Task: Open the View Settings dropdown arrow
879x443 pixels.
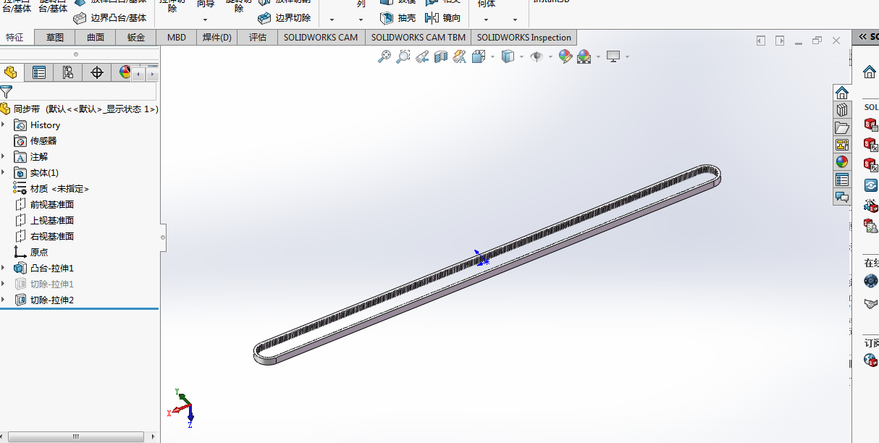Action: coord(627,56)
